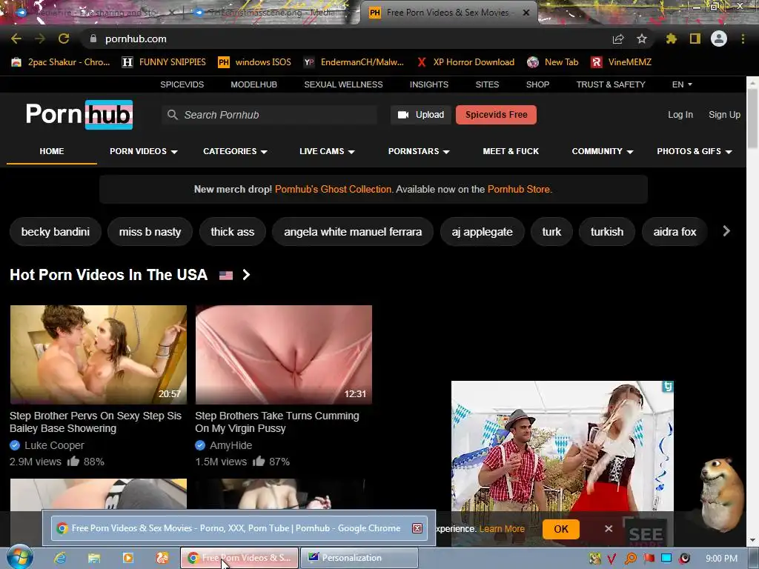The image size is (759, 569).
Task: Open SHOP in the top menu
Action: click(x=538, y=84)
